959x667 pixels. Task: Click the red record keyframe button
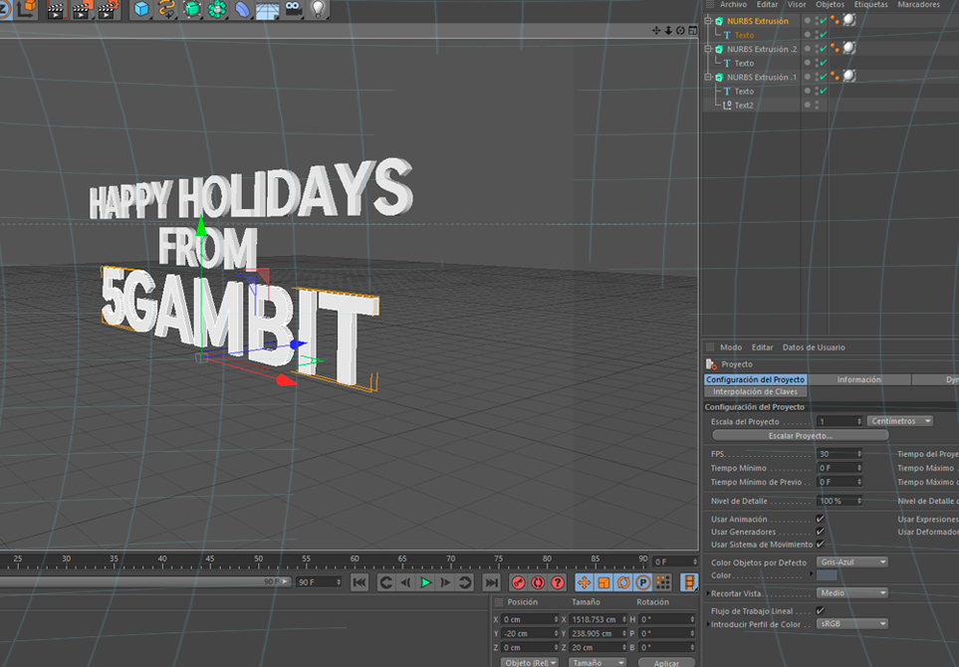[518, 582]
